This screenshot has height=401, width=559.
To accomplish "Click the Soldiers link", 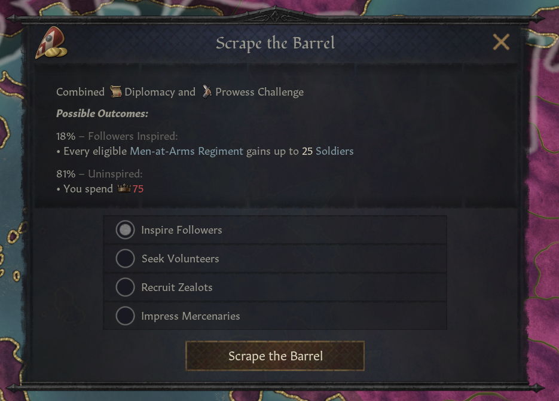I will click(x=334, y=151).
